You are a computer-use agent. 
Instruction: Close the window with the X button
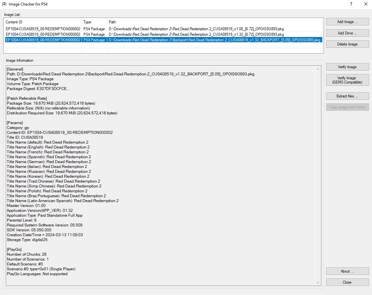(x=366, y=4)
